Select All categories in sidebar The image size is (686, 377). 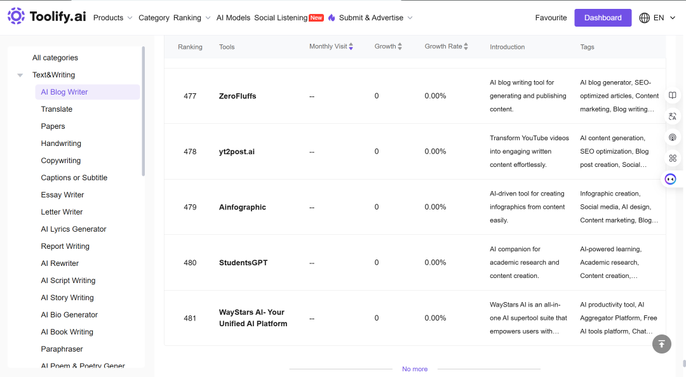click(x=55, y=58)
